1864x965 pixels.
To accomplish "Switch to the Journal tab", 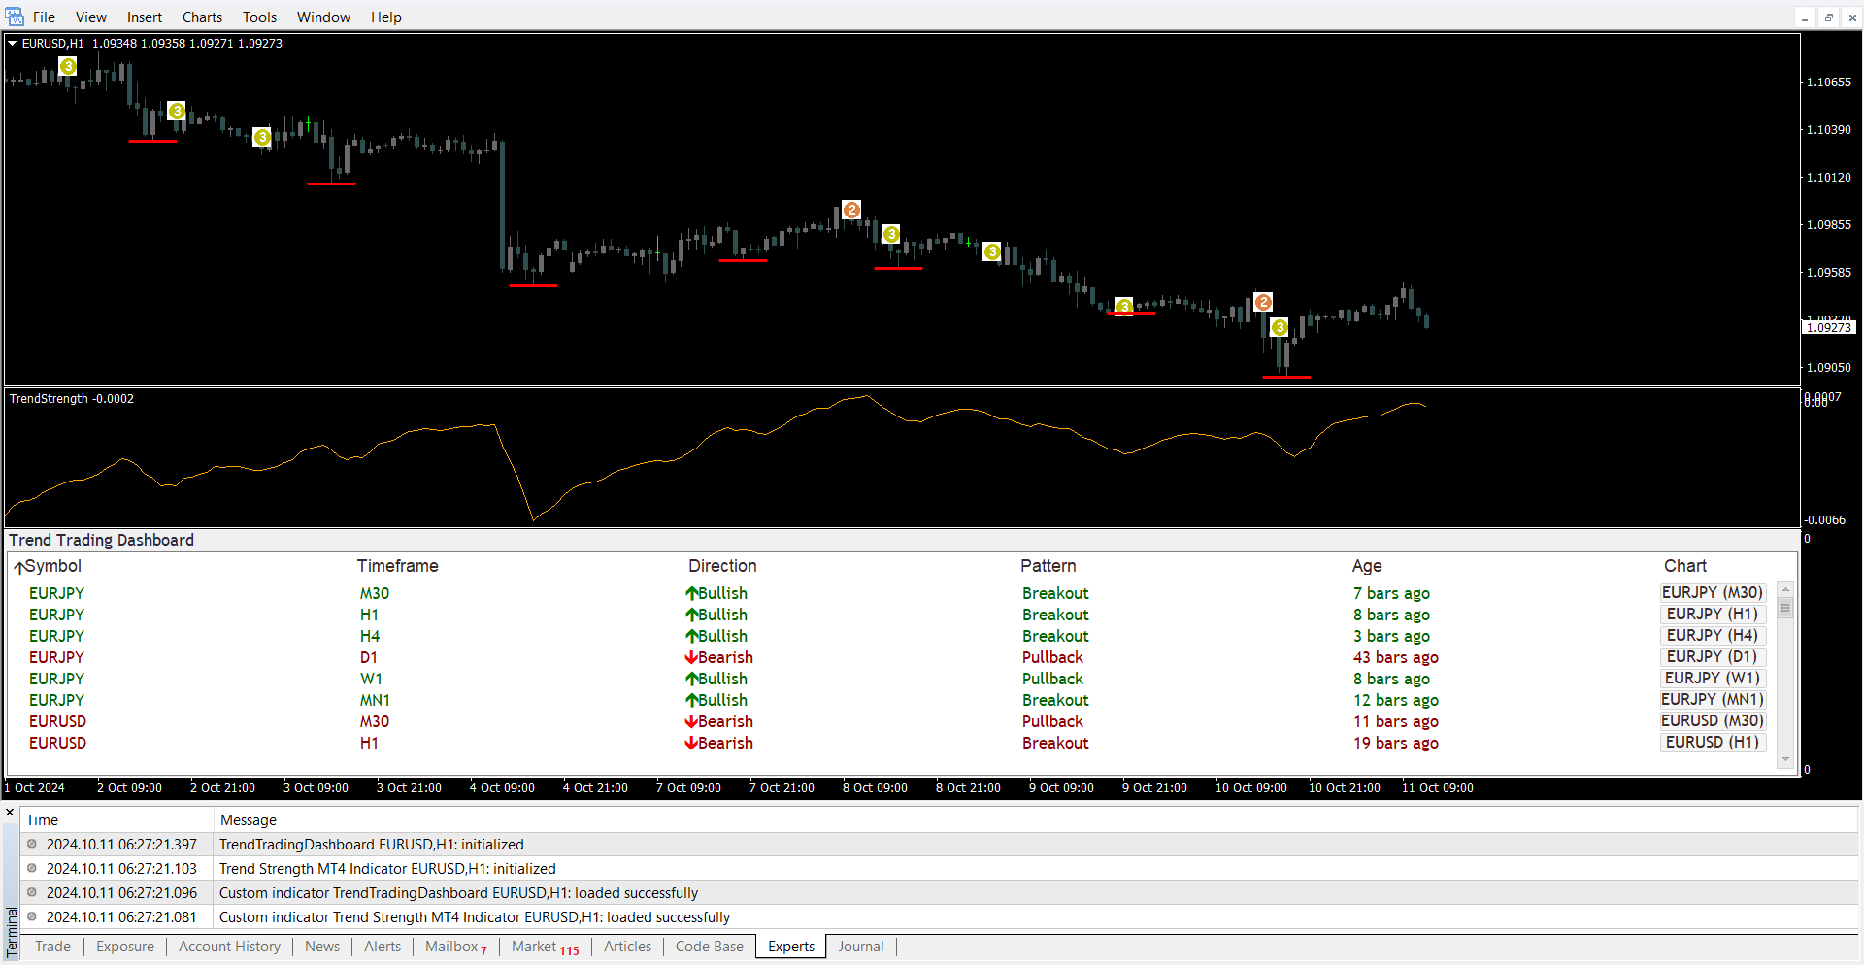I will (860, 947).
